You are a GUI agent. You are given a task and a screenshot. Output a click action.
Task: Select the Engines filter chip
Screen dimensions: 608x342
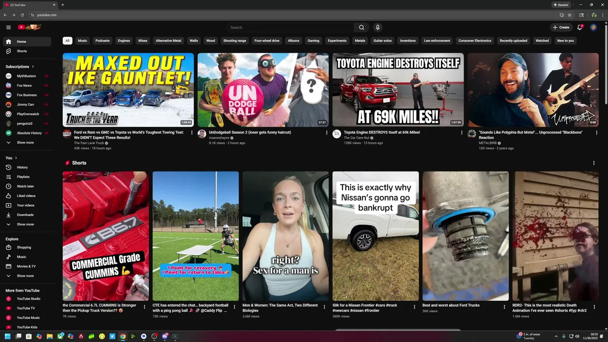[x=124, y=41]
